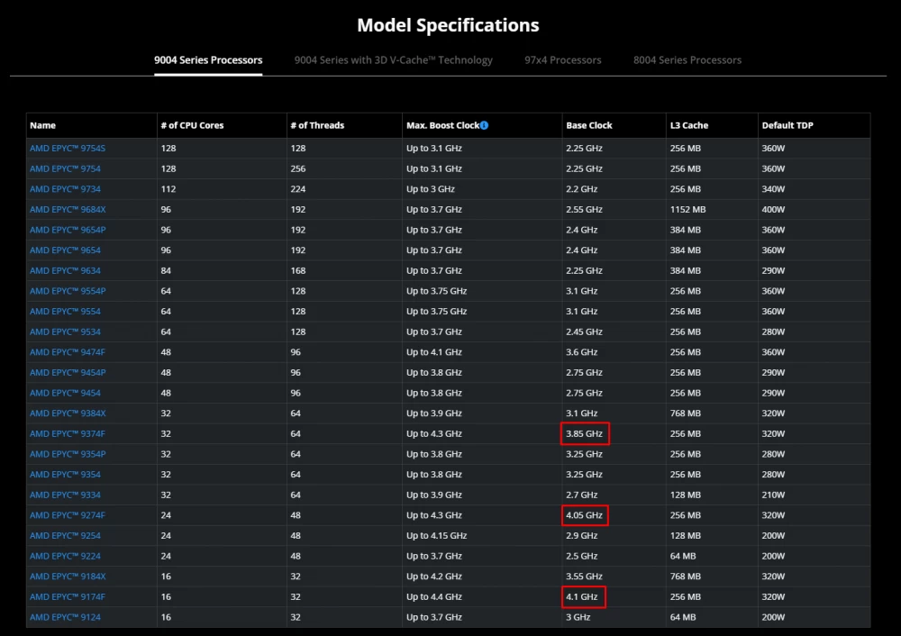View details for AMD EPYC 9384X
The image size is (901, 636).
pyautogui.click(x=65, y=413)
